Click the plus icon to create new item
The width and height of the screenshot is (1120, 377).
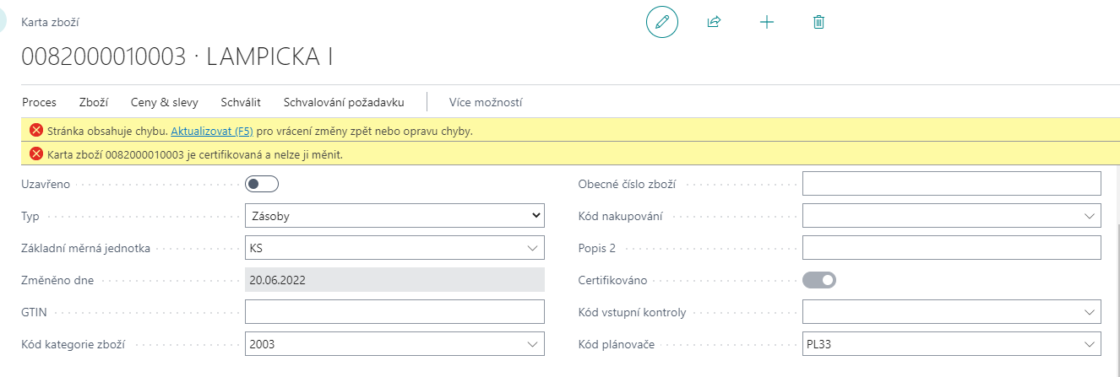tap(767, 22)
